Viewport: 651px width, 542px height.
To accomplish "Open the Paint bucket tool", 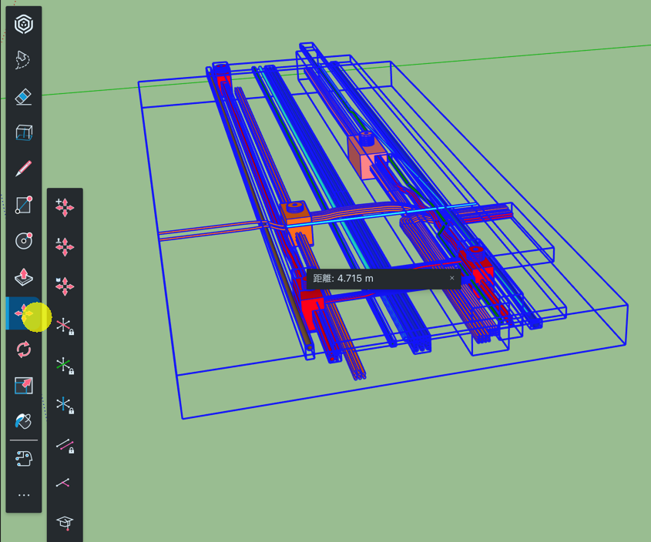I will 24,421.
